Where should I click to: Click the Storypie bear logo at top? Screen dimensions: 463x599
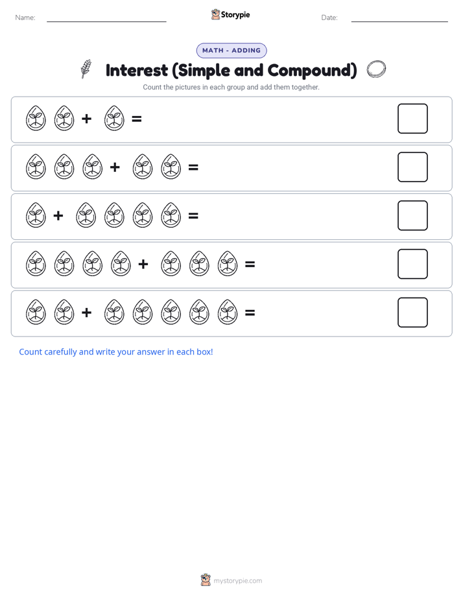click(215, 14)
